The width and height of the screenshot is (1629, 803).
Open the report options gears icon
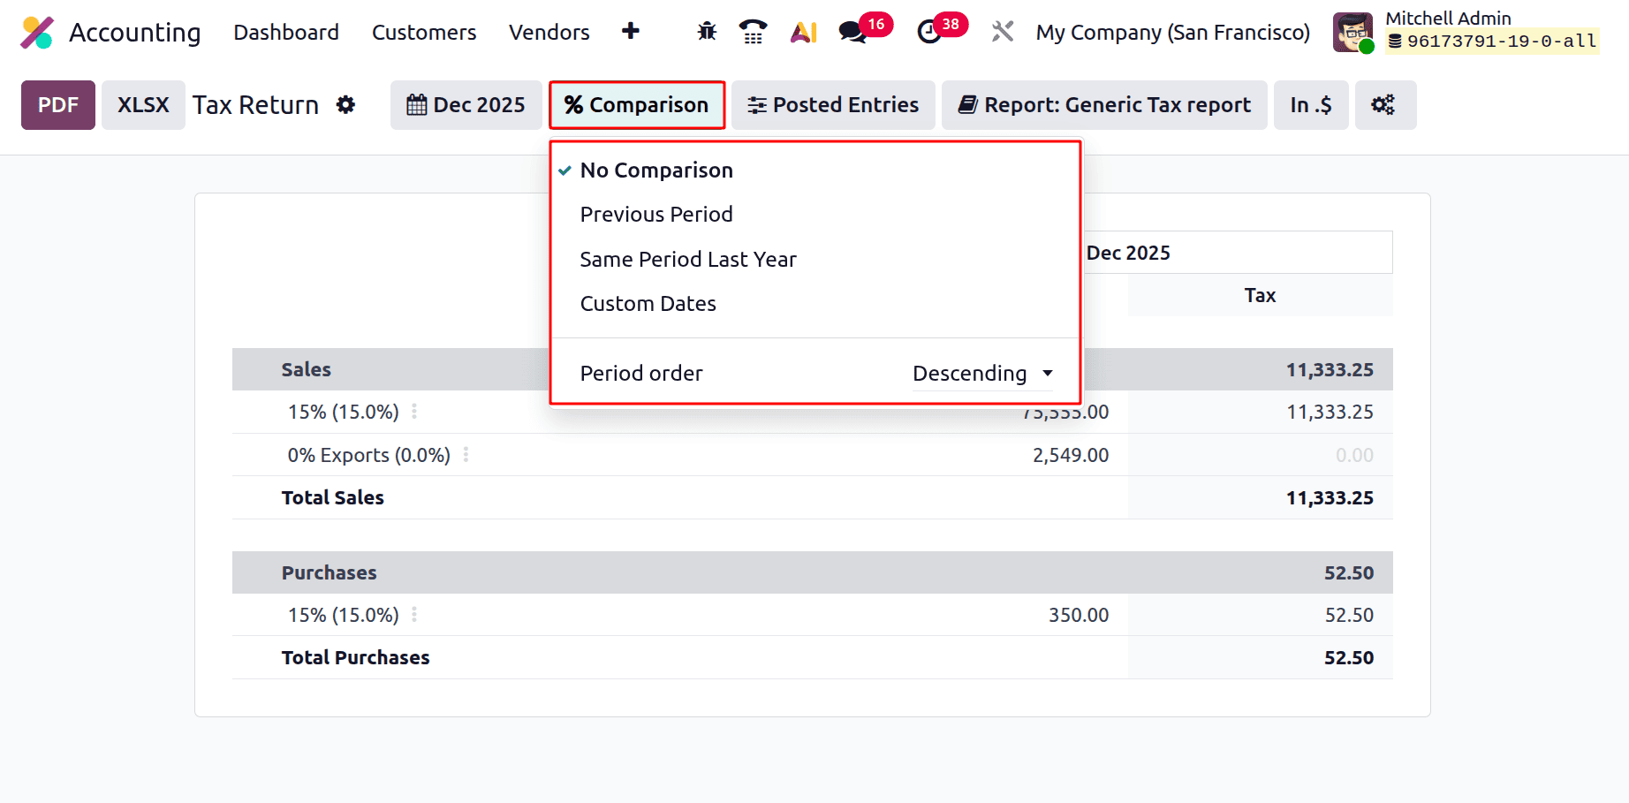(x=1383, y=105)
